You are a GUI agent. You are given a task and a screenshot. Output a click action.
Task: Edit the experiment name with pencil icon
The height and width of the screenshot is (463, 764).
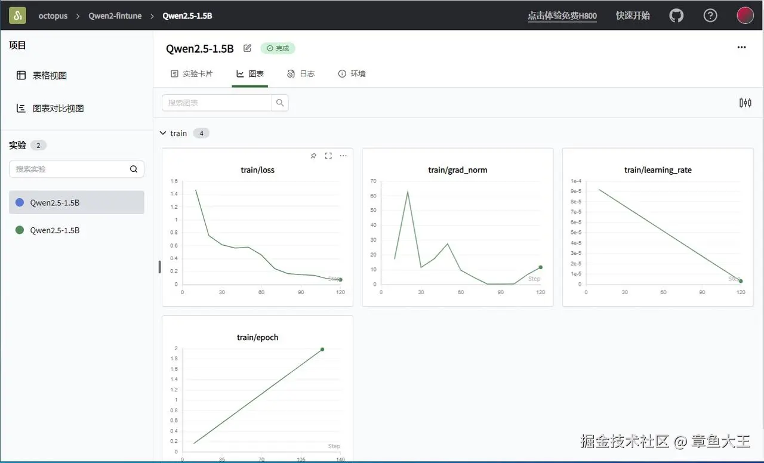[x=248, y=48]
